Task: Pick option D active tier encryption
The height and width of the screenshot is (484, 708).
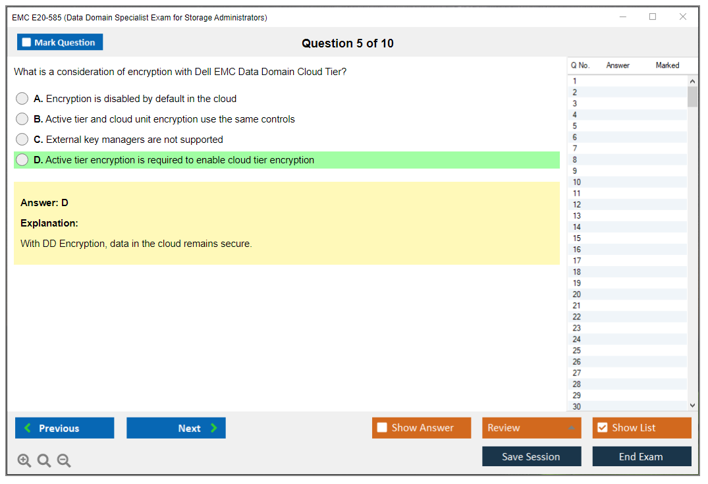Action: [22, 160]
